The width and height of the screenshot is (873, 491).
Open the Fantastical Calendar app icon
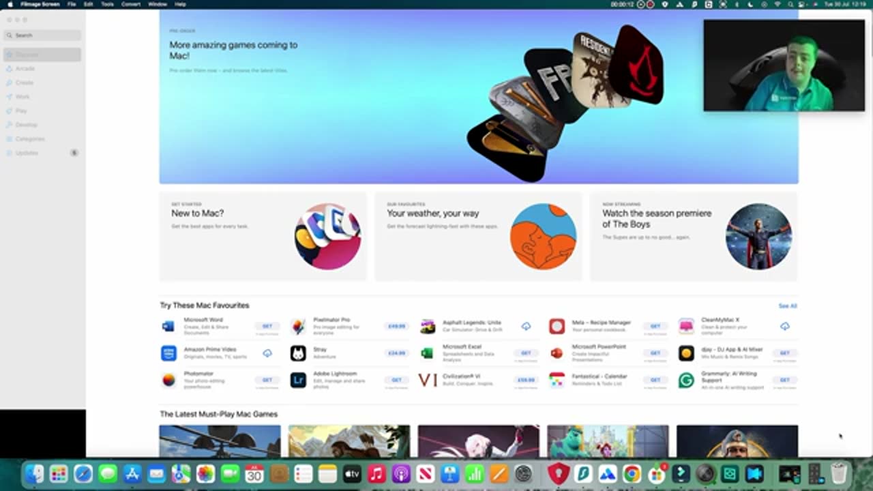click(x=557, y=380)
